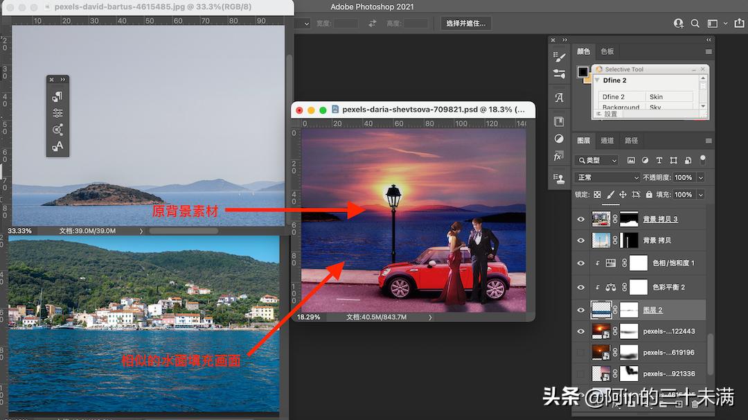Click the search magnifier icon in the toolbar
748x420 pixels.
[695, 23]
